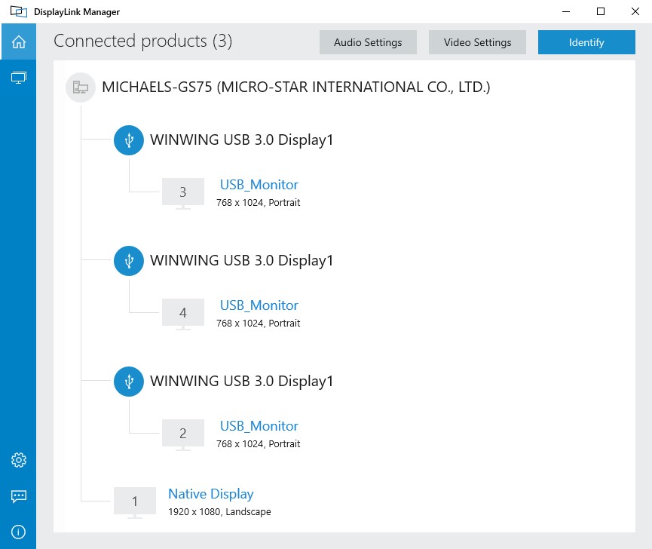The image size is (652, 549).
Task: Click USB icon of second WINWING display
Action: 129,261
